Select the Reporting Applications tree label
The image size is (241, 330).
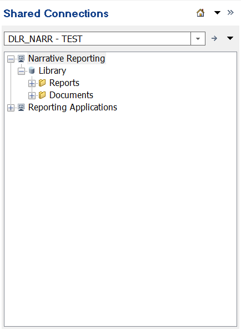(x=73, y=108)
